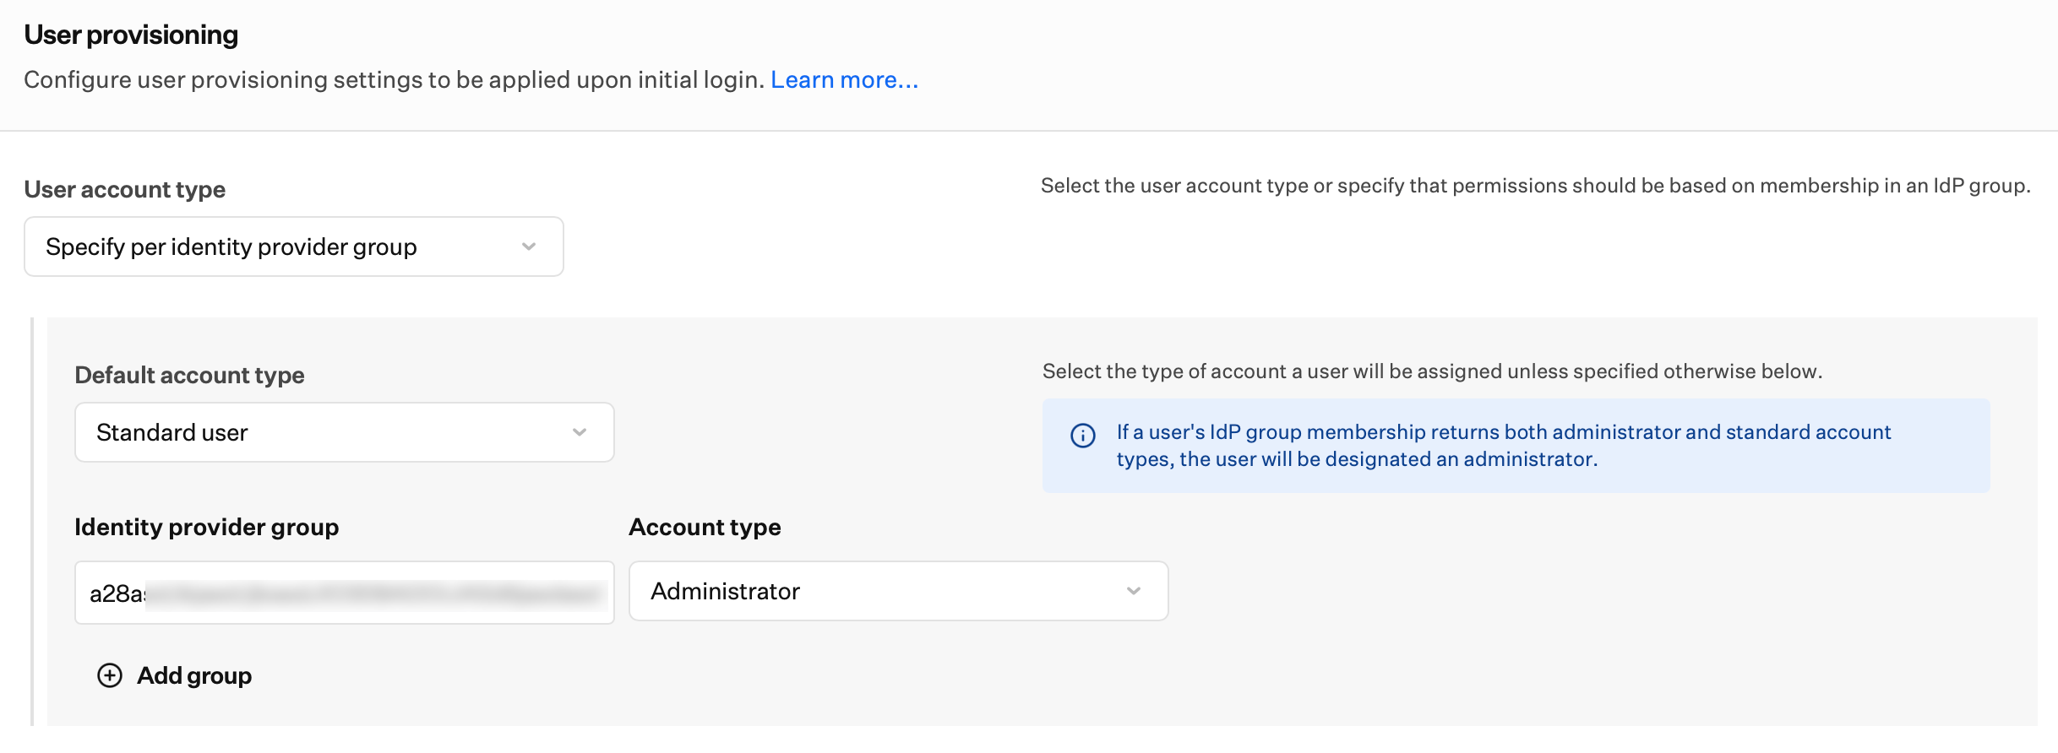Expand the Default account type dropdown

[345, 432]
